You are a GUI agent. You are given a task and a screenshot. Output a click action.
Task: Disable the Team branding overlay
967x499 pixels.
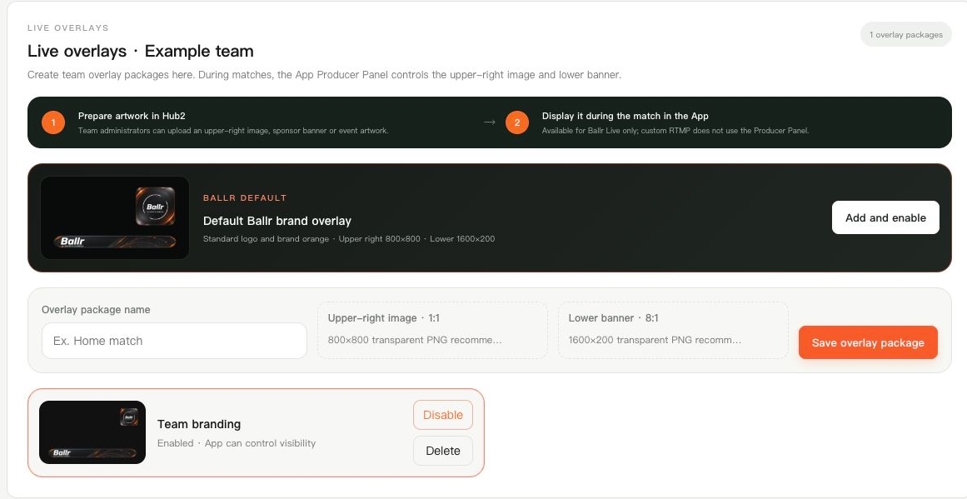point(443,415)
